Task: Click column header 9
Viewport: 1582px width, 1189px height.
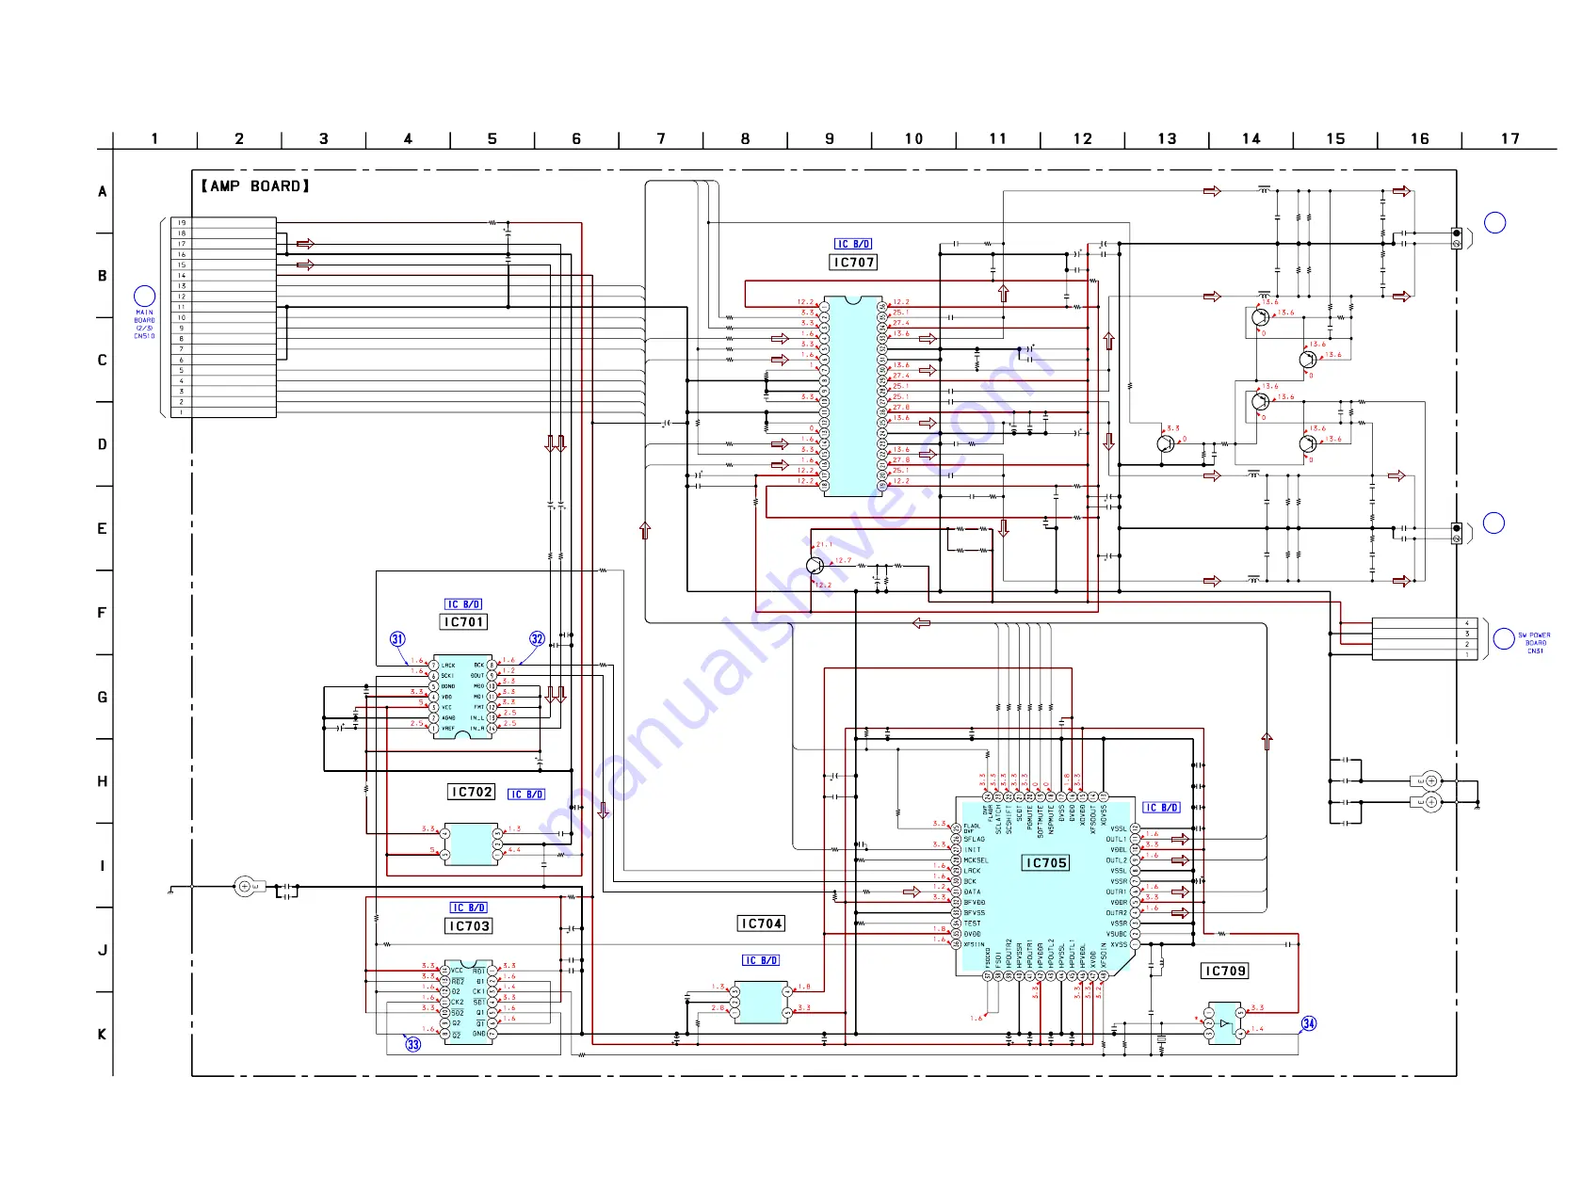Action: click(x=830, y=138)
